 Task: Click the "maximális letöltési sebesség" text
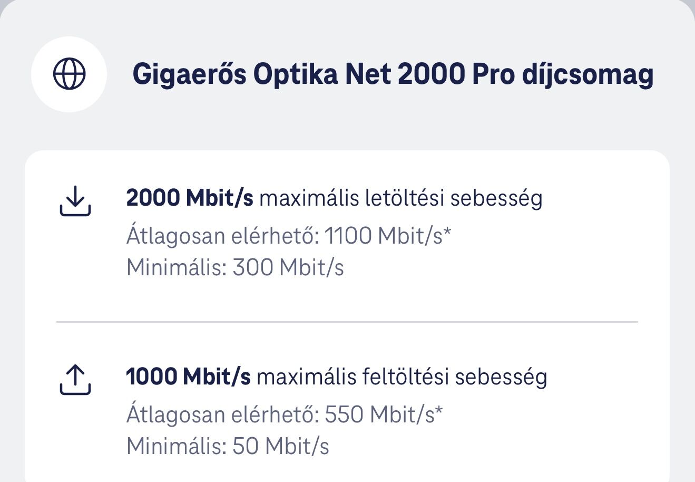tap(400, 198)
